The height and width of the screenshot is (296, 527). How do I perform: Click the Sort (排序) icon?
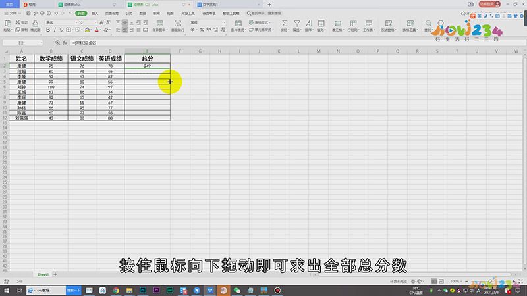308,23
